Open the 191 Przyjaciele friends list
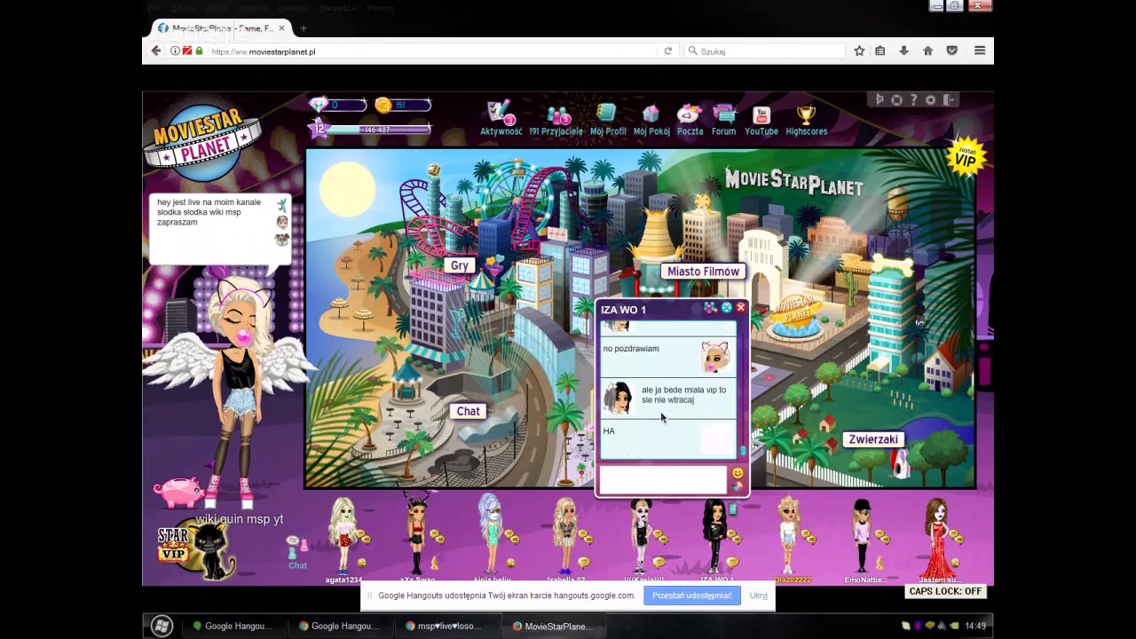Screen dimensions: 1136x639 click(x=556, y=119)
